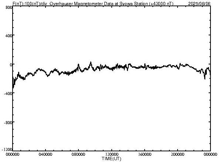The width and height of the screenshot is (219, 162).
Task: Click the -1200 y-axis label
Action: click(x=7, y=149)
